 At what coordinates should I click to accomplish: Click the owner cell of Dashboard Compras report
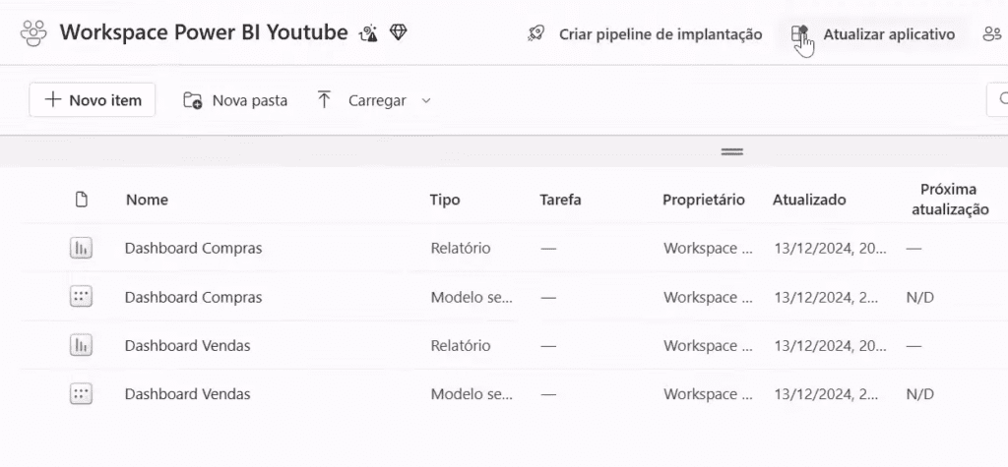click(x=708, y=248)
